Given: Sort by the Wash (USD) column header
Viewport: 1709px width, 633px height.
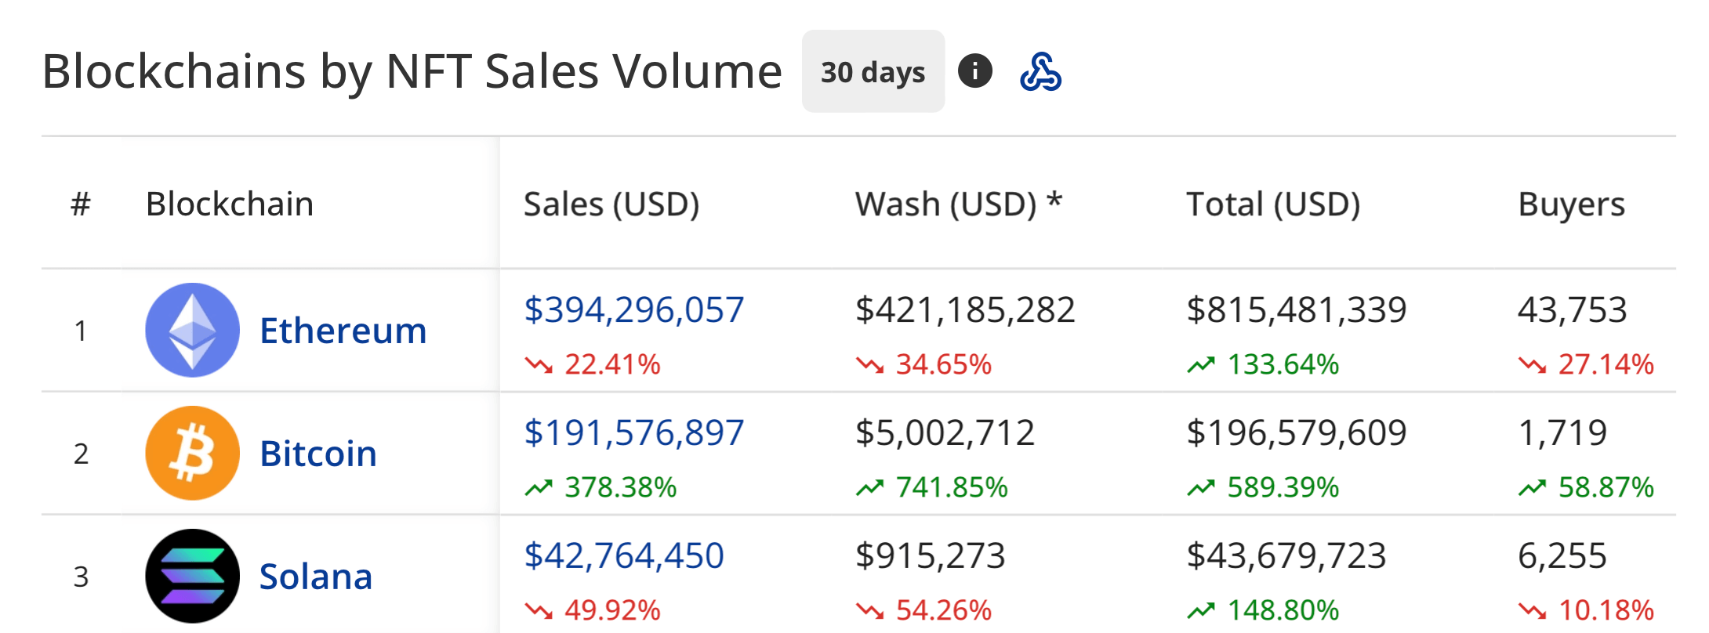Looking at the screenshot, I should (958, 204).
